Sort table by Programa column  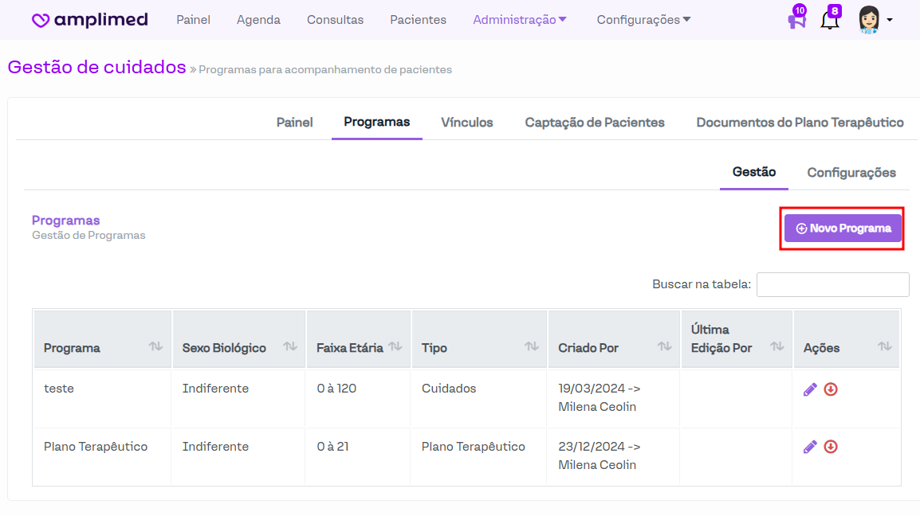click(155, 346)
